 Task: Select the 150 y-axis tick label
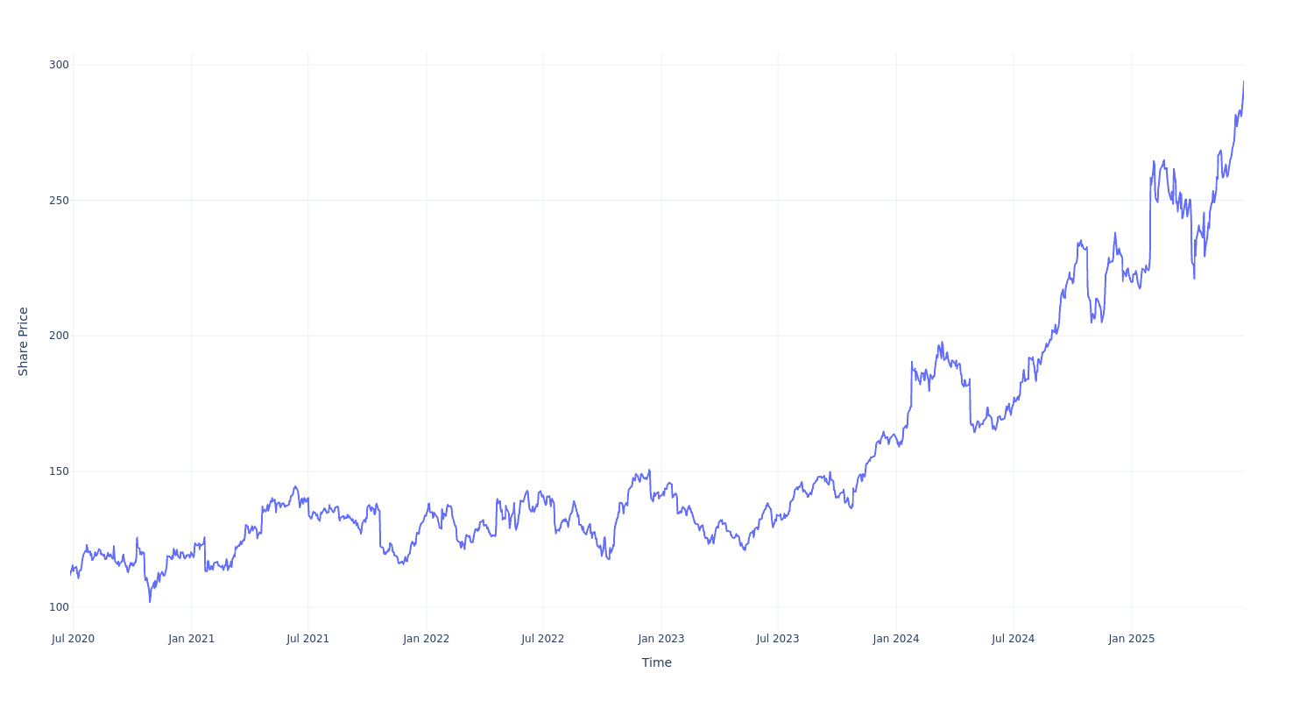[x=59, y=471]
